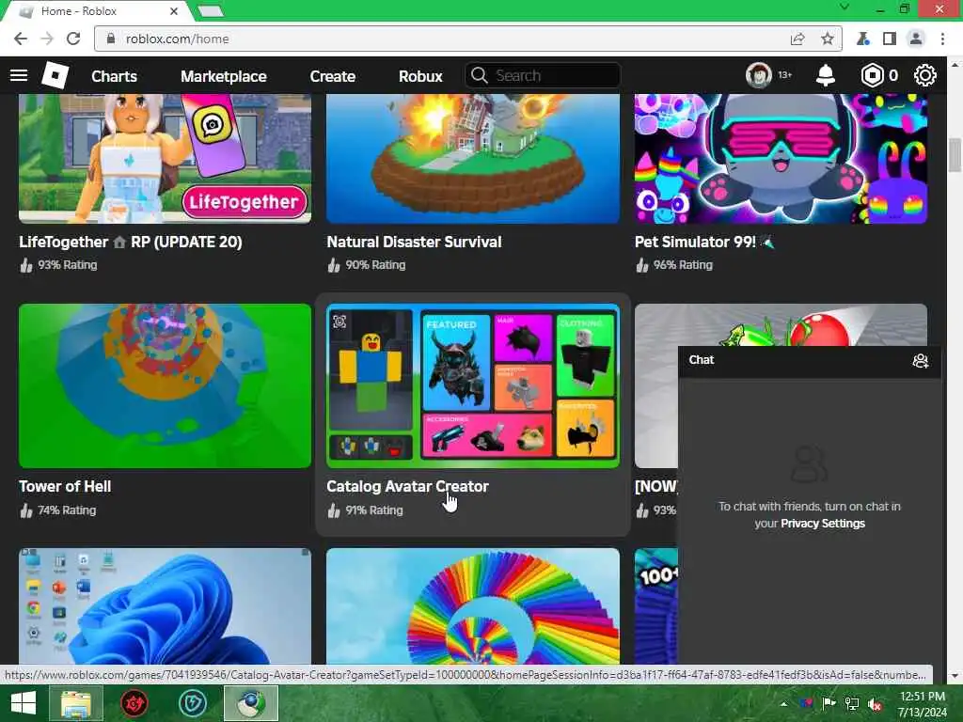This screenshot has height=722, width=963.
Task: Click the 91% Rating text
Action: point(374,510)
